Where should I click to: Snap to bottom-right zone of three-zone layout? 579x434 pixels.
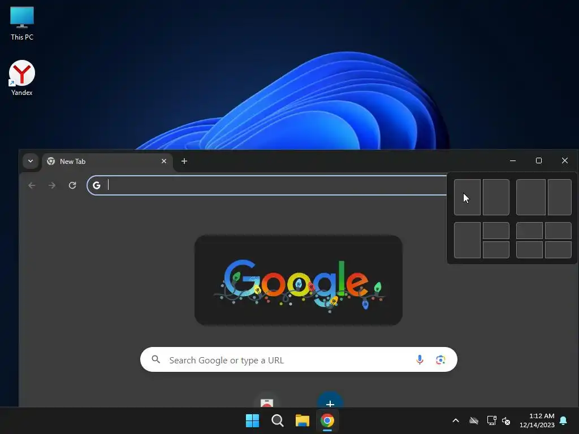496,249
